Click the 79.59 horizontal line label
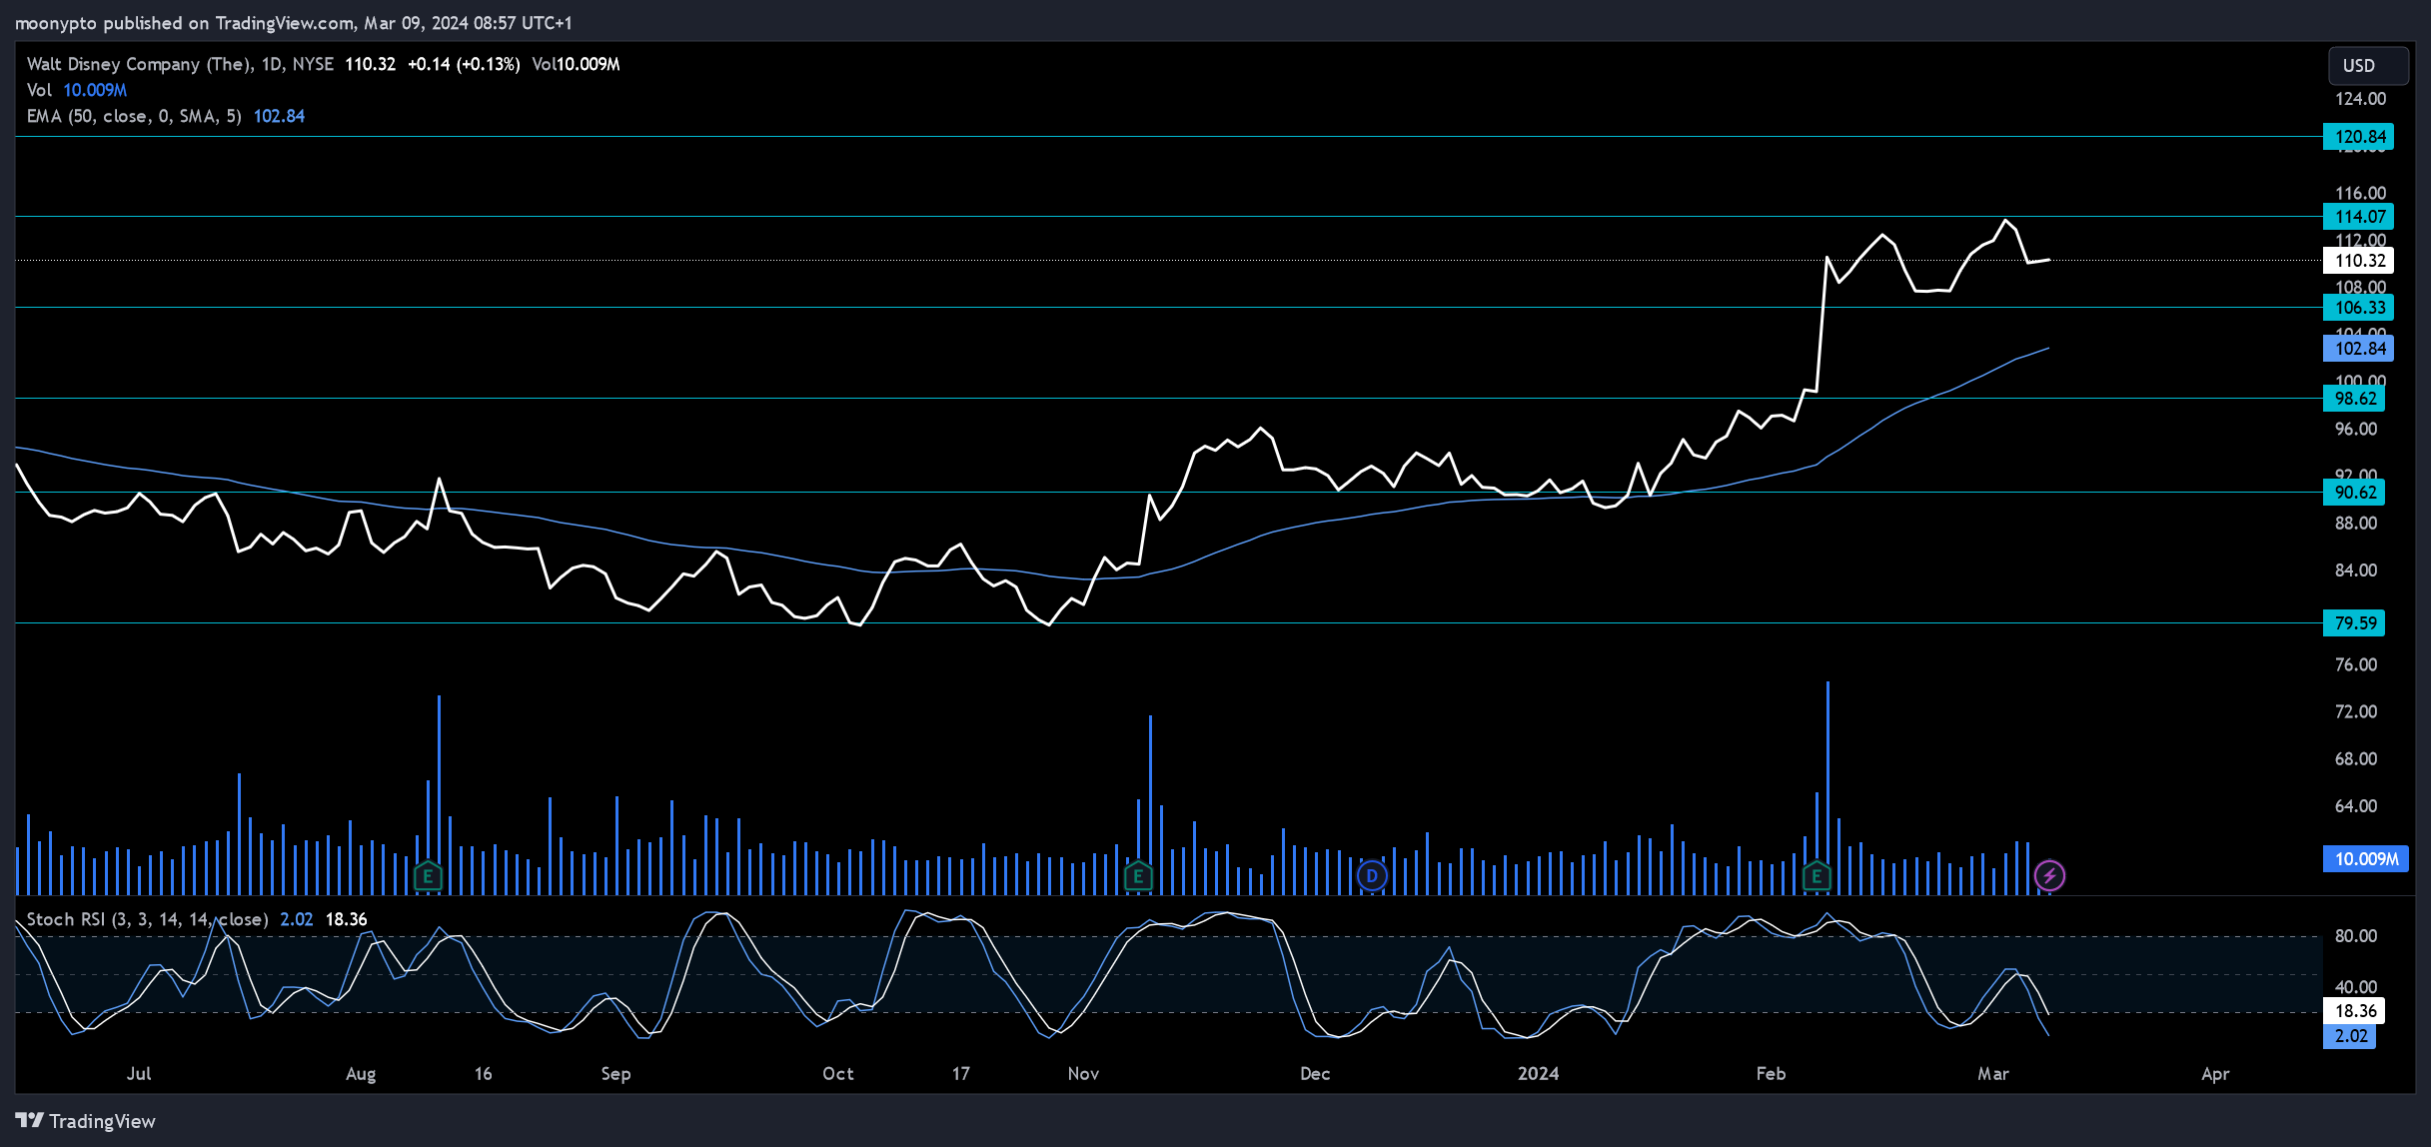The image size is (2431, 1147). [2354, 623]
